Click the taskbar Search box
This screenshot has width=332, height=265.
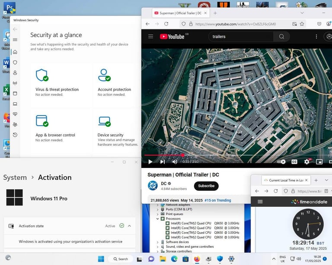click(121, 259)
